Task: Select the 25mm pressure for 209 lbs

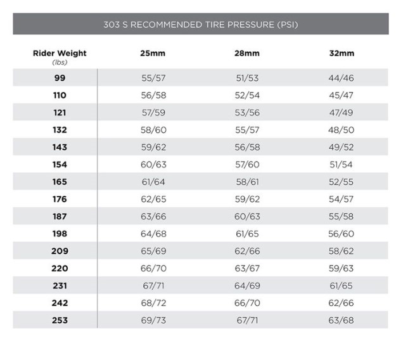Action: click(153, 251)
